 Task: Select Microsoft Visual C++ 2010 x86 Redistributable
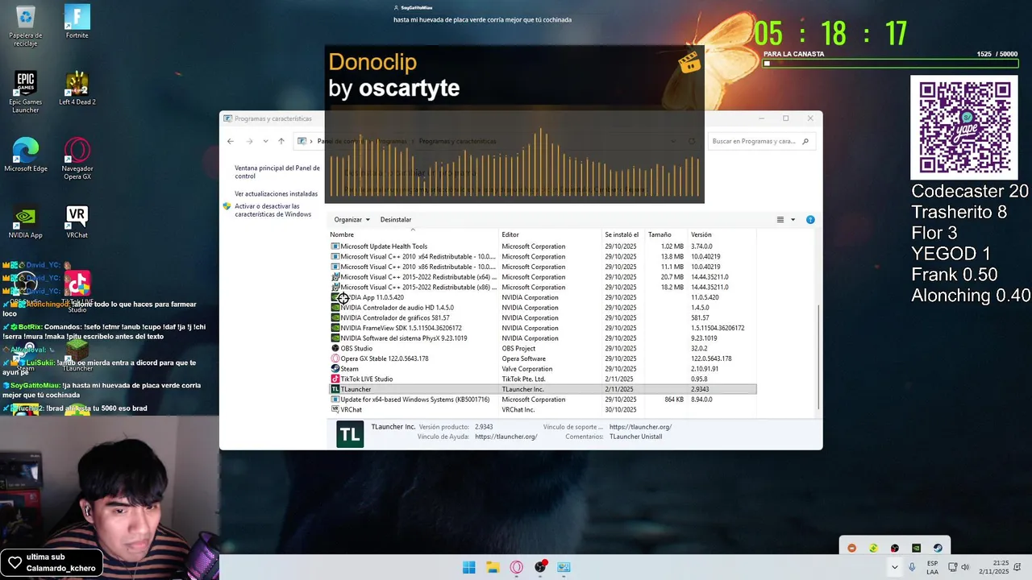coord(543,267)
